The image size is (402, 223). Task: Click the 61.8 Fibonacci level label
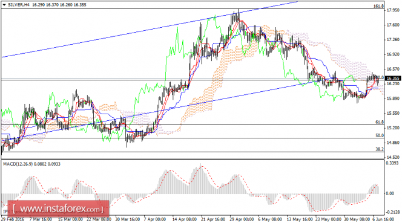click(380, 122)
